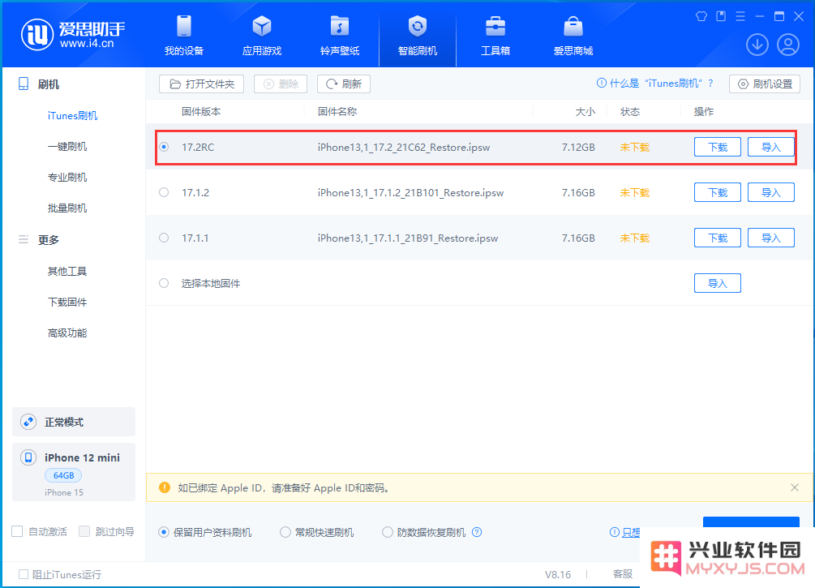Click the iPhone 12 mini device icon
Screen dimensions: 815x588
[x=28, y=457]
